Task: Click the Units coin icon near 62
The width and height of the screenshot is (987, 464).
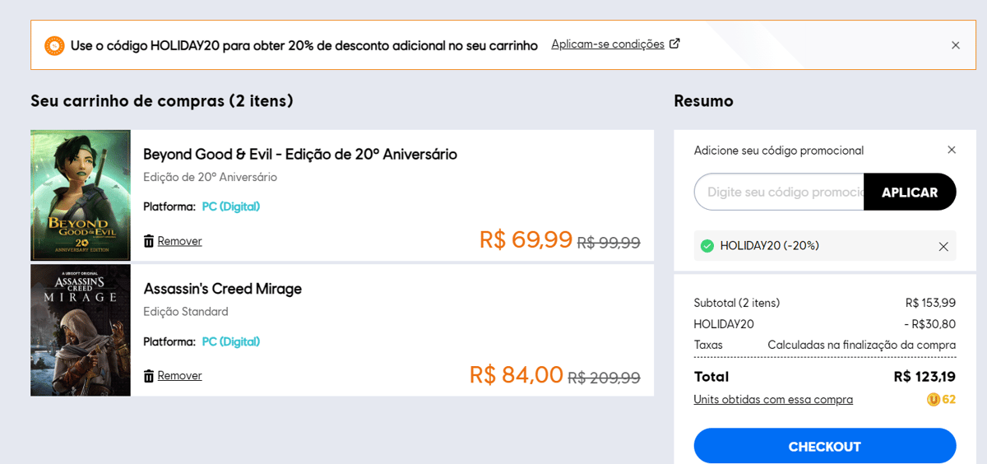Action: point(934,400)
